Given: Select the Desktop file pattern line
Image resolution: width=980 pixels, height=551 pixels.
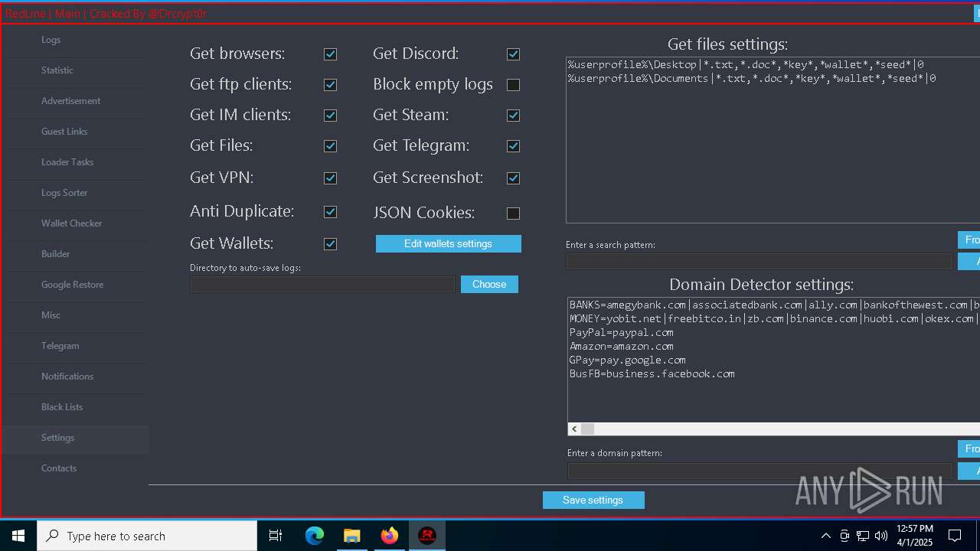Looking at the screenshot, I should [x=746, y=64].
